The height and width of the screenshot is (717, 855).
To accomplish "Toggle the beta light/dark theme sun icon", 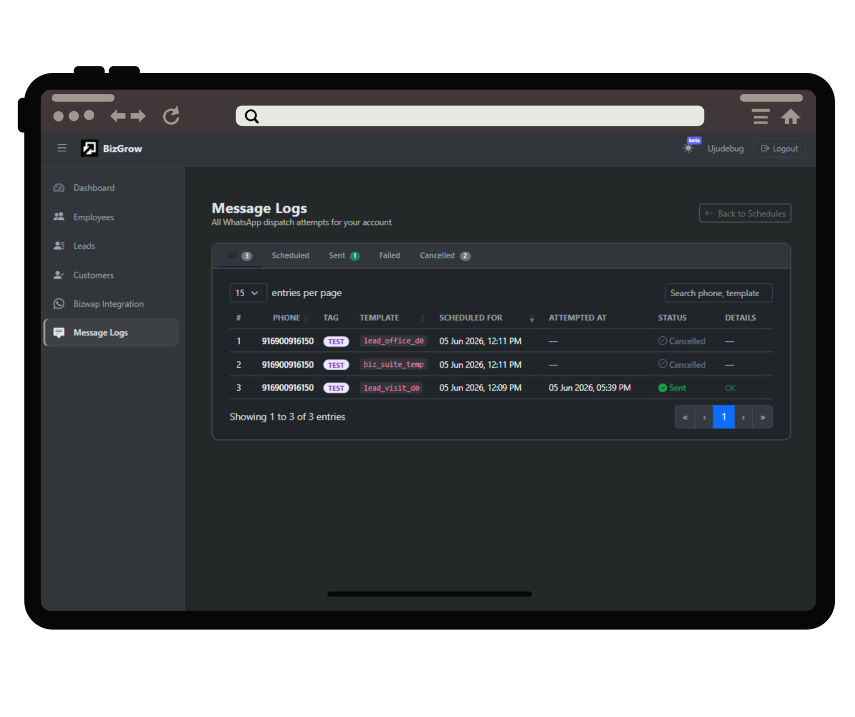I will 688,148.
